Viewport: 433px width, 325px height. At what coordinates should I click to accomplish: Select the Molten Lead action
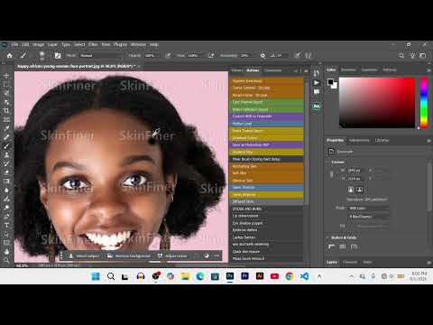(266, 124)
